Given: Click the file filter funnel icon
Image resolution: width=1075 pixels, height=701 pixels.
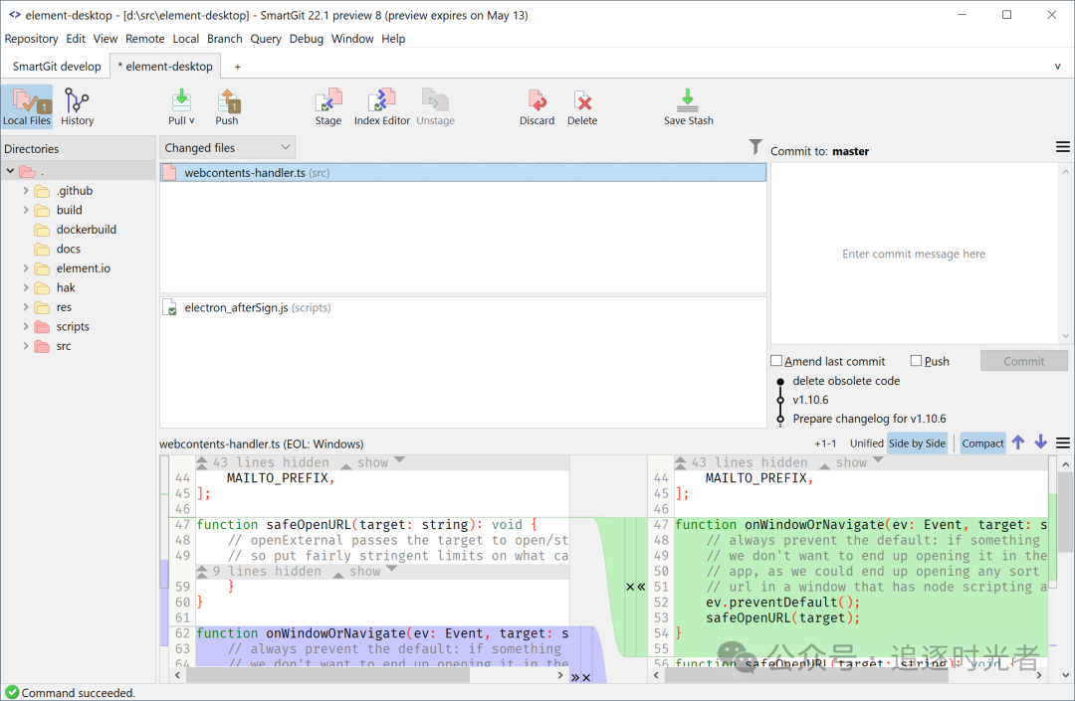Looking at the screenshot, I should pos(754,146).
